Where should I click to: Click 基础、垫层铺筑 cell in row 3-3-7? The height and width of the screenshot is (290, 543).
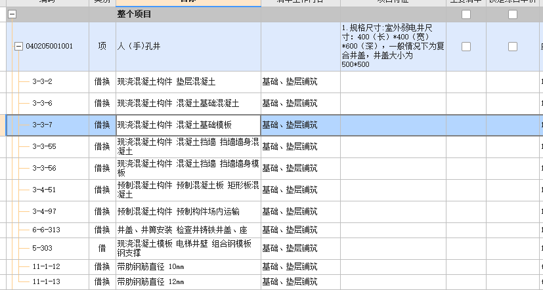[x=301, y=125]
